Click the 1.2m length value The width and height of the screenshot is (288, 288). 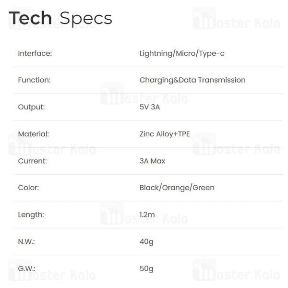[x=147, y=215]
